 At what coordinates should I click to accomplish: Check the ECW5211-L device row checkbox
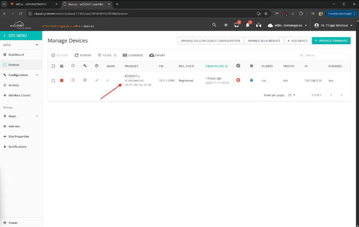coord(53,80)
